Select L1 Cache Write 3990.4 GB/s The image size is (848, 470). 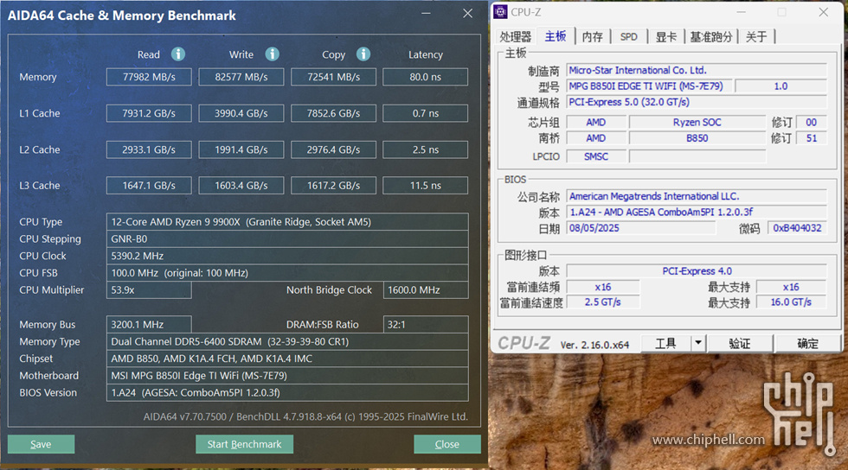click(241, 113)
